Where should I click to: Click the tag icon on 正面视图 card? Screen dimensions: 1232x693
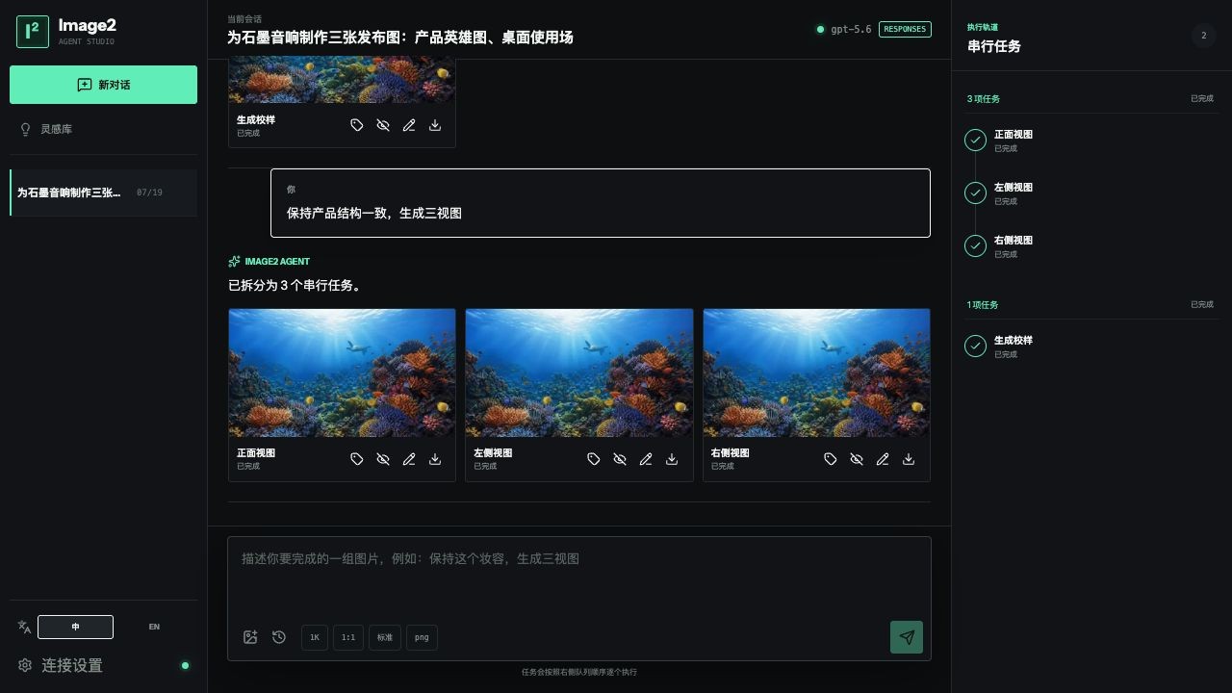357,459
